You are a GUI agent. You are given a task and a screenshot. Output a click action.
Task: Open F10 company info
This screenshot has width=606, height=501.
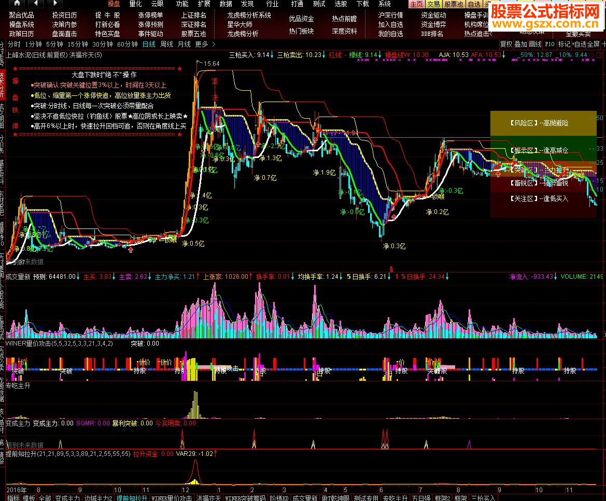pyautogui.click(x=549, y=45)
